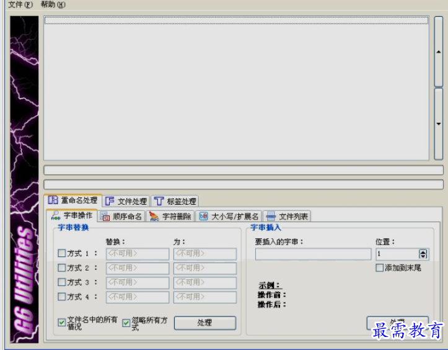Screen dimensions: 448x350
Task: Select the 字符删除 sub-tab
Action: [x=170, y=217]
